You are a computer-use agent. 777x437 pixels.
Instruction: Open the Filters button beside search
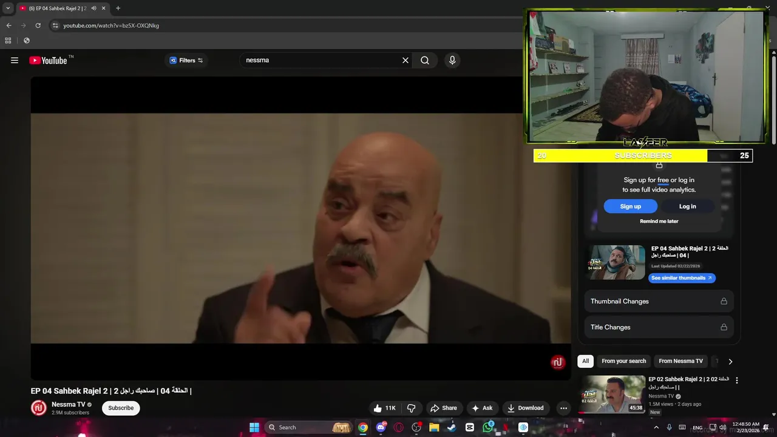[186, 60]
